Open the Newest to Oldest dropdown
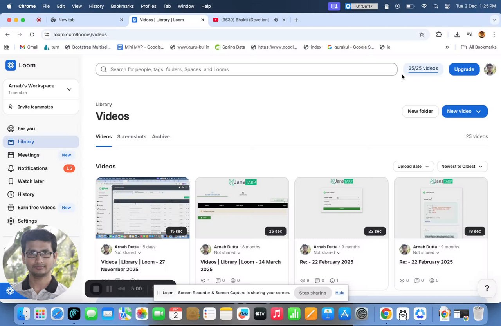 [462, 167]
